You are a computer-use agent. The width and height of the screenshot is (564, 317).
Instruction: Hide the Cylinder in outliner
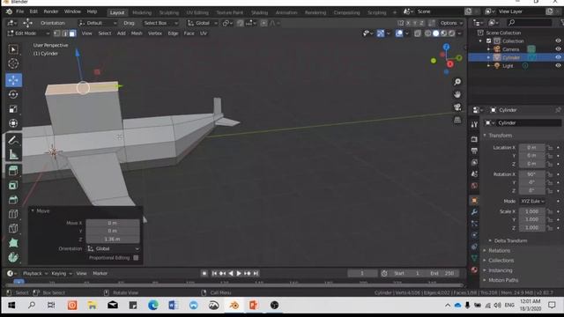[558, 57]
